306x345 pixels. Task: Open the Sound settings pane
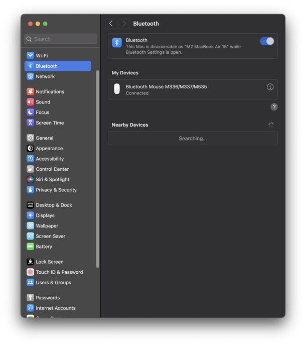(x=43, y=102)
